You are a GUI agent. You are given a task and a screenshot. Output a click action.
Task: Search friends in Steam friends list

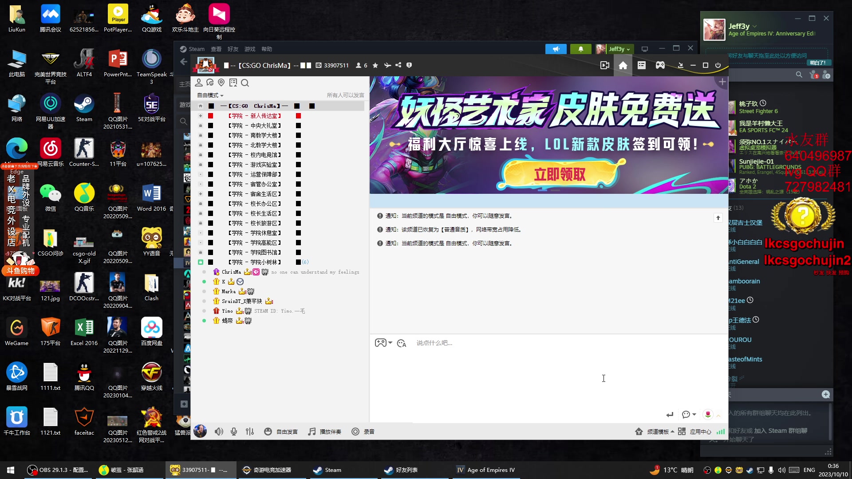tap(799, 75)
